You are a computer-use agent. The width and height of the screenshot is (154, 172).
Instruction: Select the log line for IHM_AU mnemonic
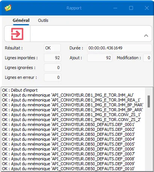(68, 95)
